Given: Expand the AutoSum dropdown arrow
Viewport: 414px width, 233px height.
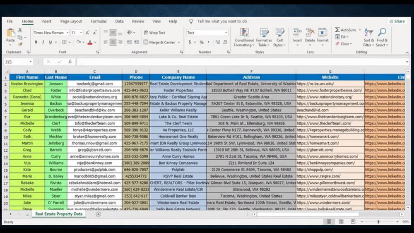Looking at the screenshot, I should click(360, 30).
